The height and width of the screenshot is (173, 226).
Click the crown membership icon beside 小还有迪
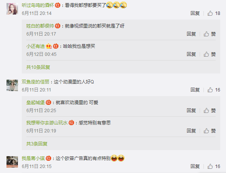(49, 46)
